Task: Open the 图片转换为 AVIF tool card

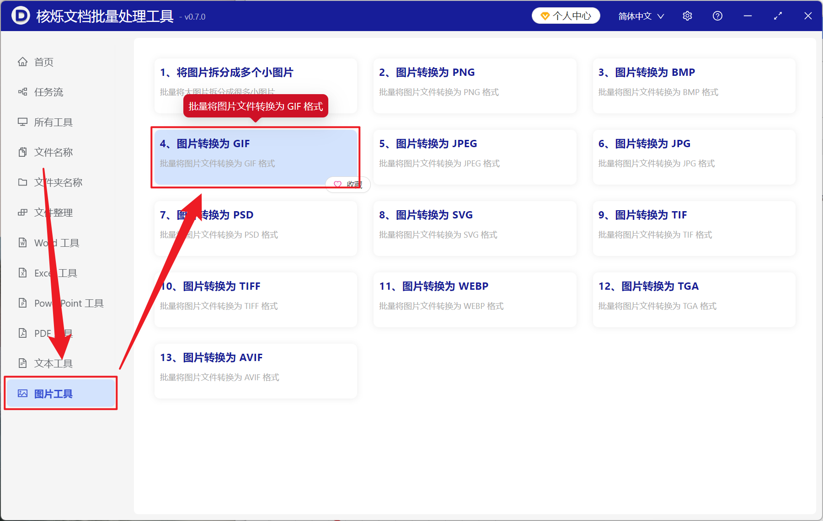Action: coord(256,371)
